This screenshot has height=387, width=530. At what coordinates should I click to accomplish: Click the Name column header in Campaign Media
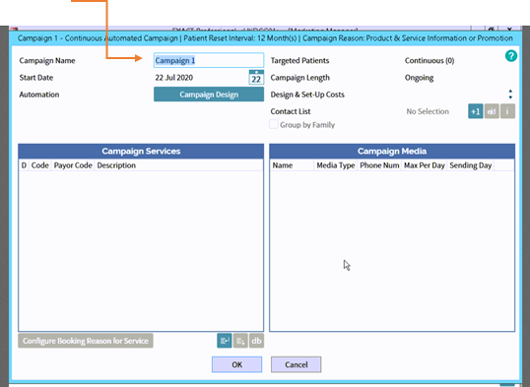pos(283,165)
